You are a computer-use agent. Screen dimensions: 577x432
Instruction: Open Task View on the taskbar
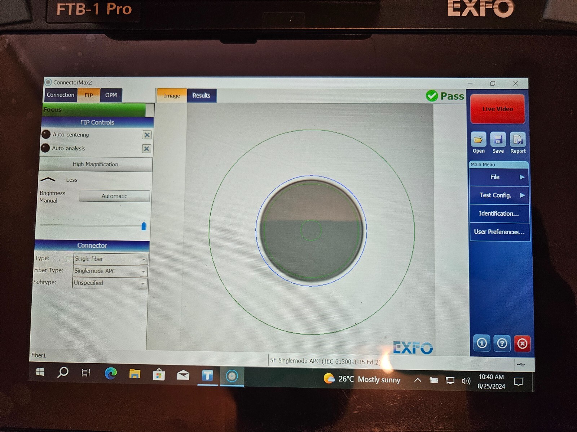[86, 373]
